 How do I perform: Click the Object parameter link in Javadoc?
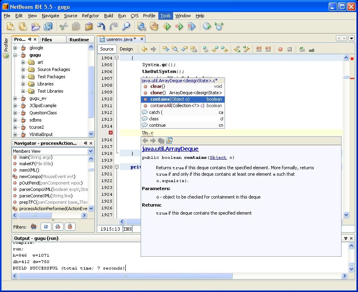tap(218, 158)
